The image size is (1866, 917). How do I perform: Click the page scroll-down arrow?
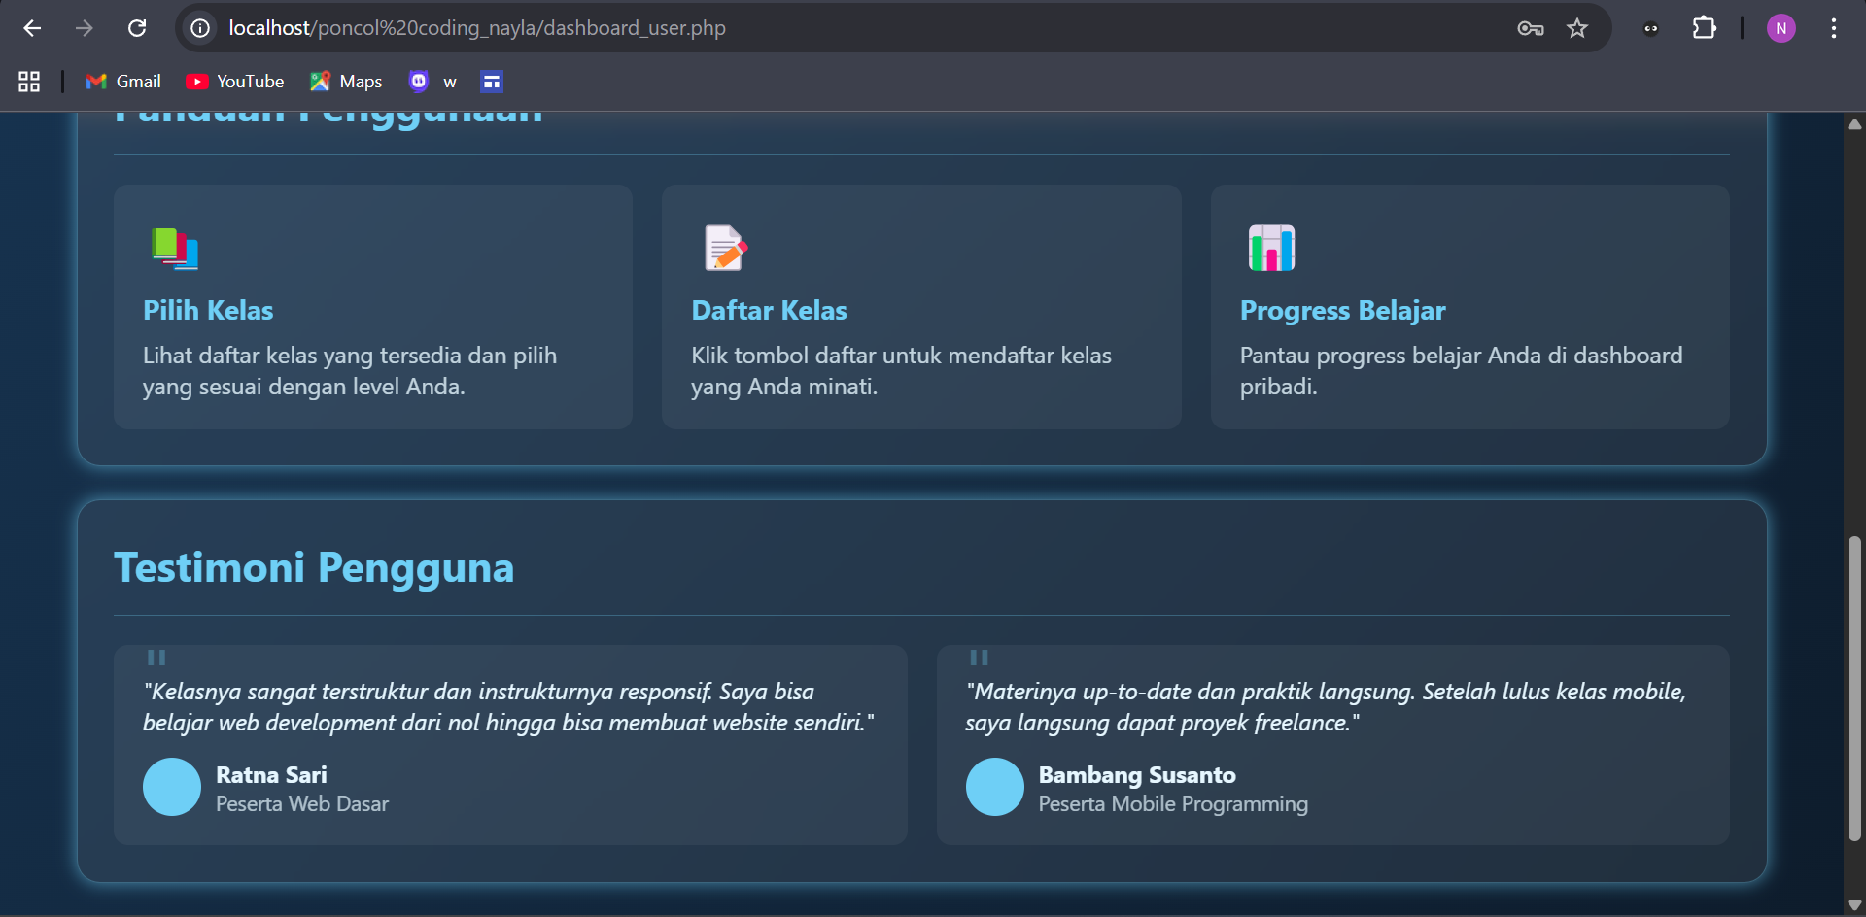pos(1854,905)
